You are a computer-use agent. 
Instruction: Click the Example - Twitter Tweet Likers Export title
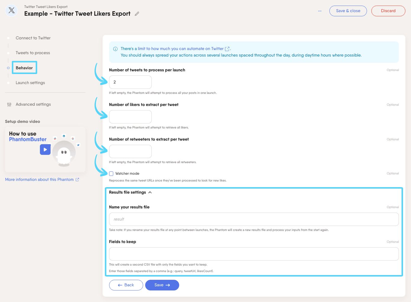pos(77,14)
